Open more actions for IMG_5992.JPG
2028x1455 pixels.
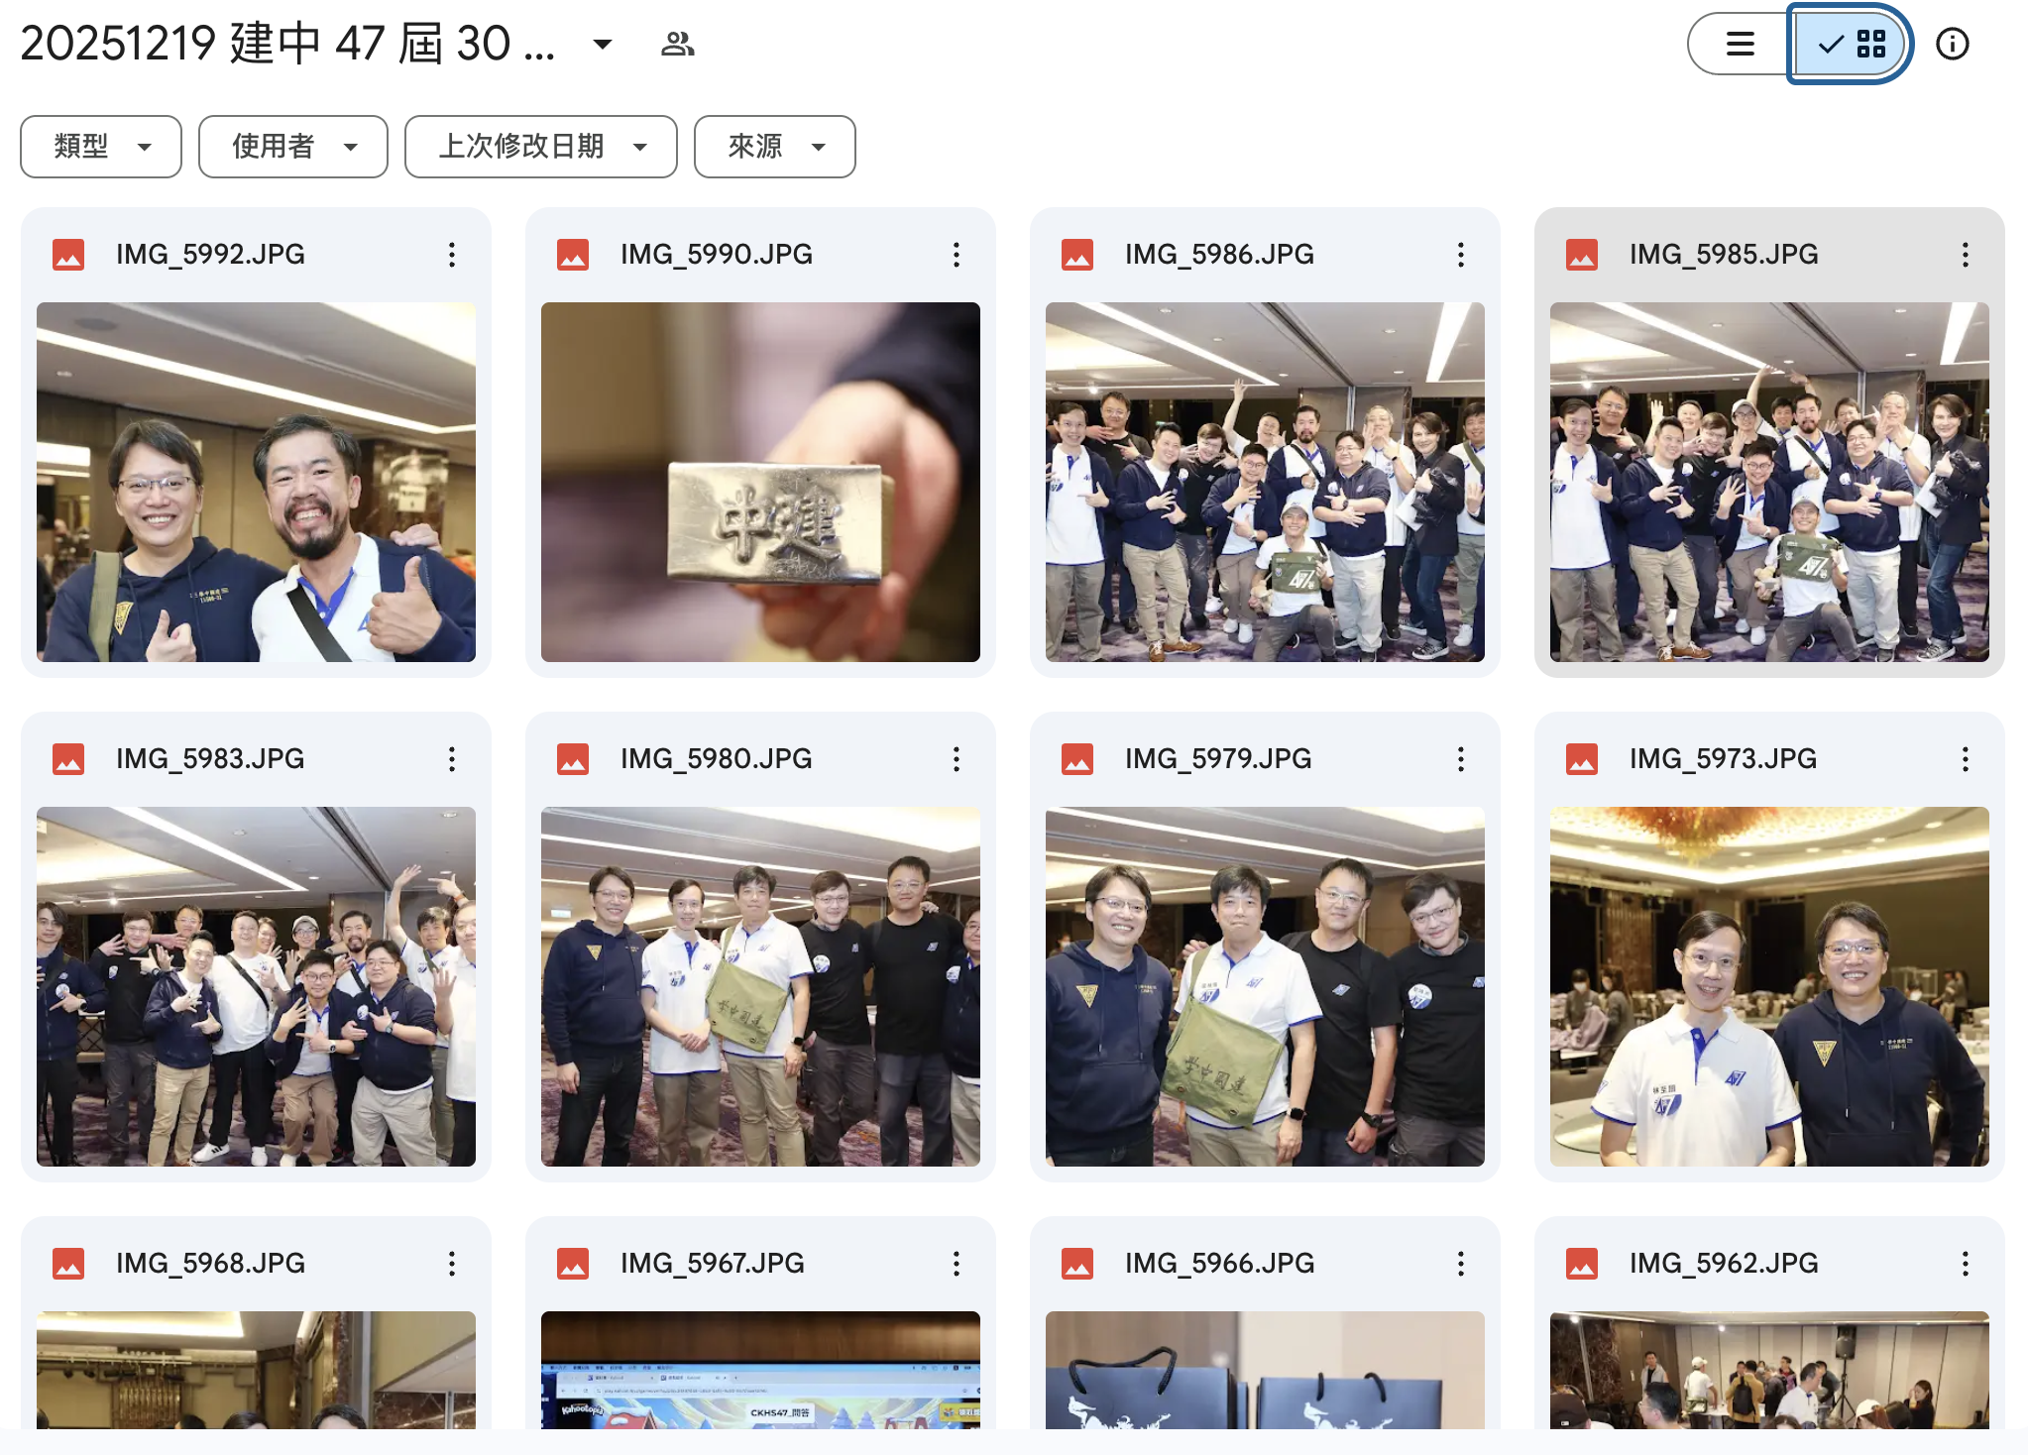click(452, 255)
